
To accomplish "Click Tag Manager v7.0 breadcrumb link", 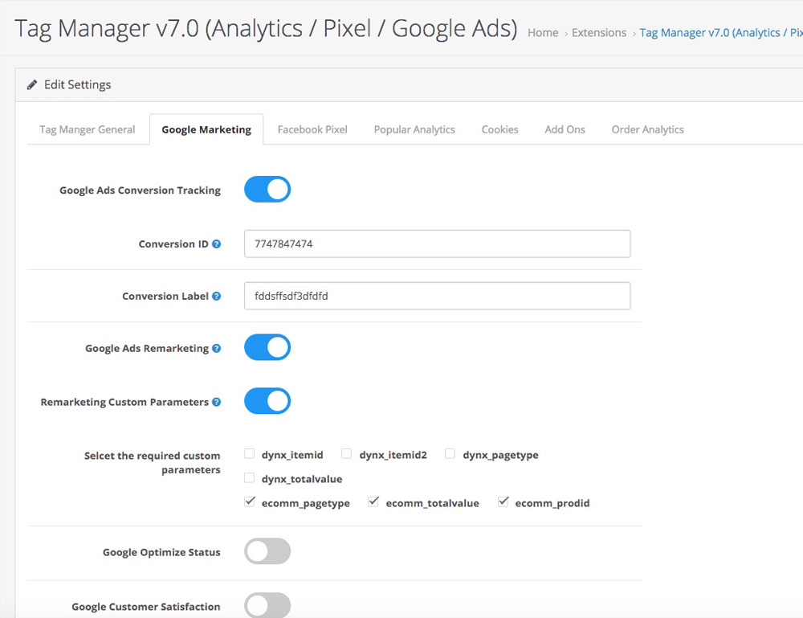I will tap(721, 33).
